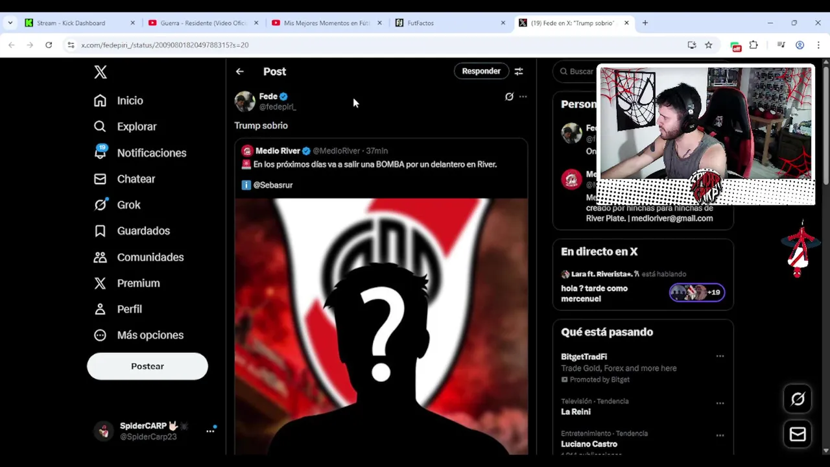Open floating Grok button
This screenshot has height=467, width=830.
[798, 399]
